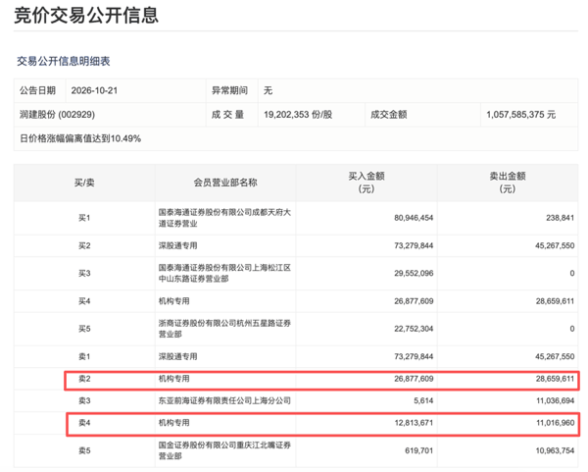
Task: Click the 东亚前海证券 上海分公司 branch name
Action: tap(224, 400)
